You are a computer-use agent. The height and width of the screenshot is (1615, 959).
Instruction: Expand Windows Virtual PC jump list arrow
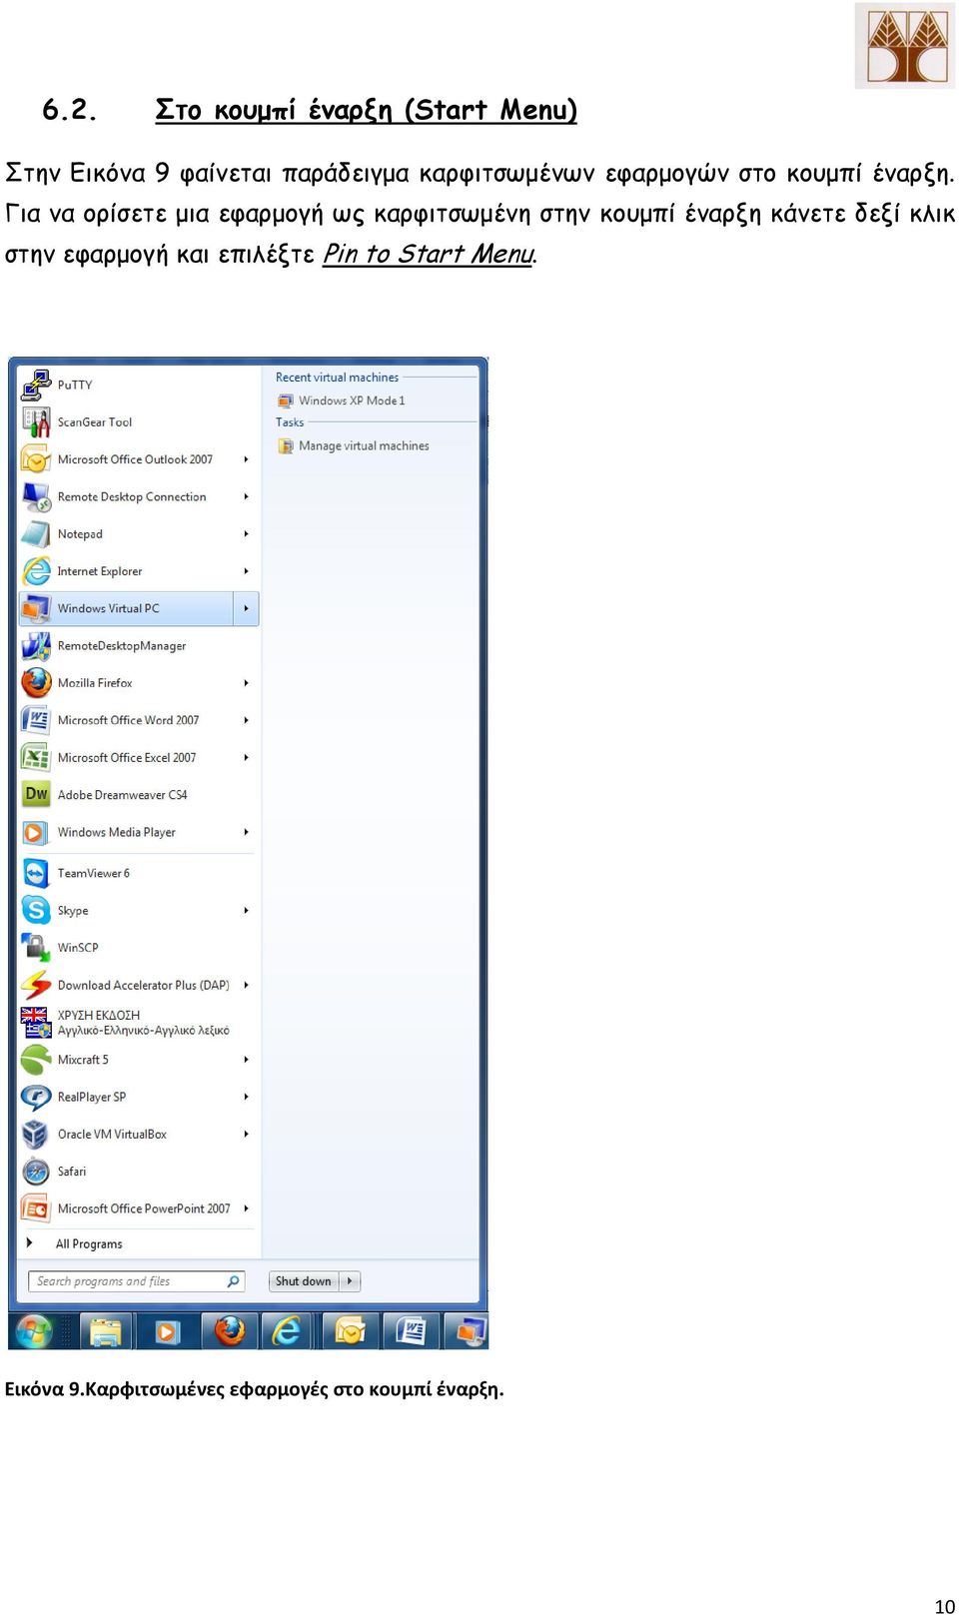tap(246, 608)
